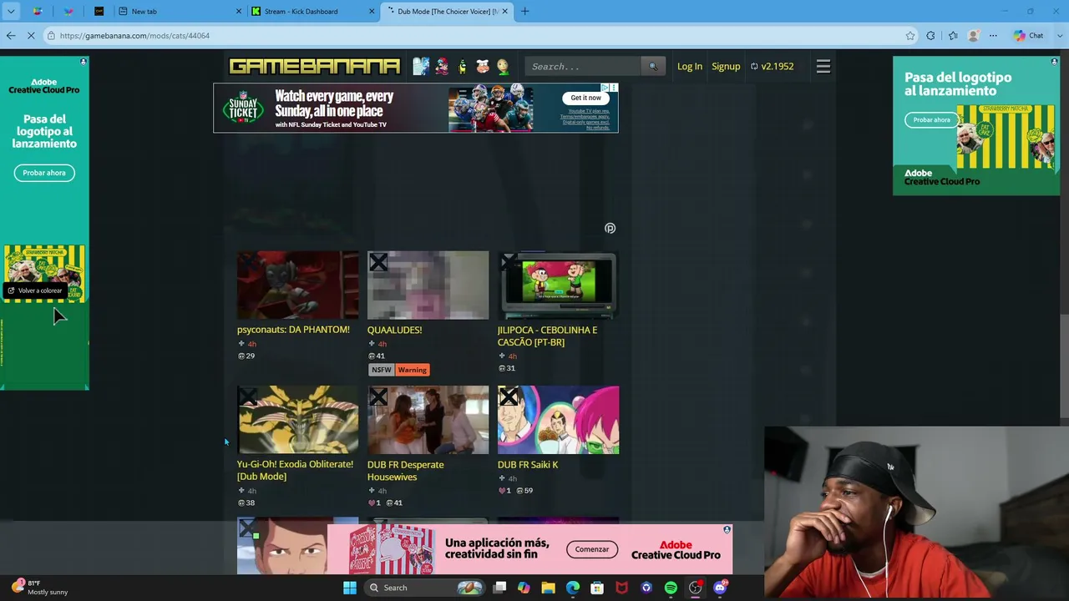
Task: Select the Dub Mode [The Choicer Voicer] tab
Action: click(x=448, y=12)
